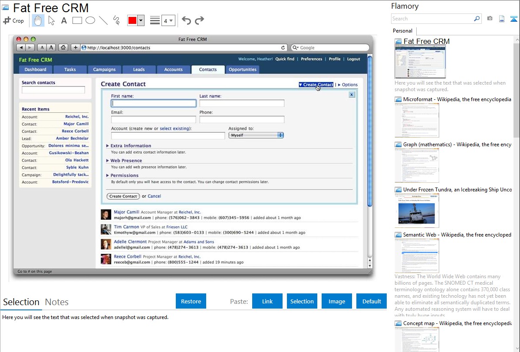Open Graph (mathematics) snapshot thumbnail
Image resolution: width=520 pixels, height=352 pixels.
tap(417, 165)
